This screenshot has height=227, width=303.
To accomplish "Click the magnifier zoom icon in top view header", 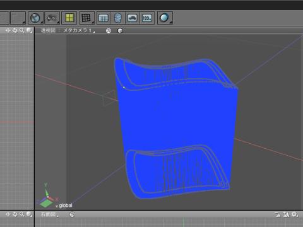I will tap(21, 30).
